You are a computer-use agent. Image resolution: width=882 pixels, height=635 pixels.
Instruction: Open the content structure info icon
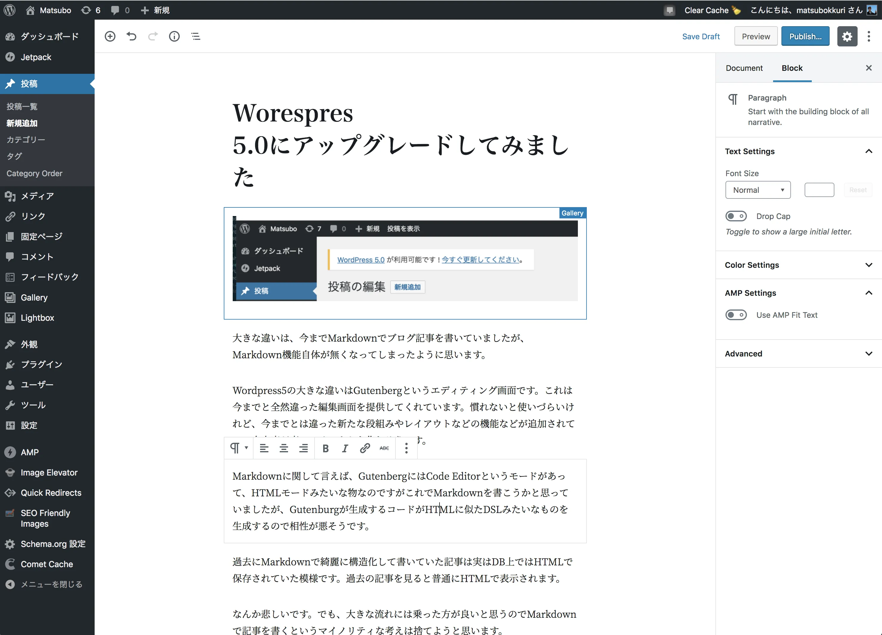(x=174, y=36)
